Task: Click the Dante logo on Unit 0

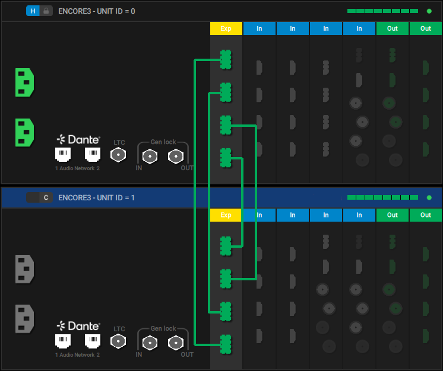Action: 78,139
